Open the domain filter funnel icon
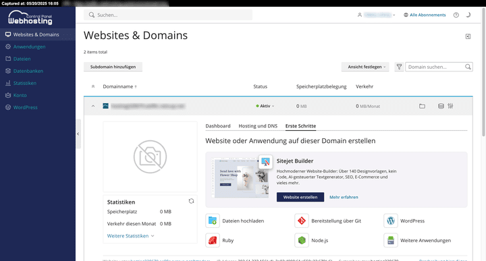The height and width of the screenshot is (261, 486). pyautogui.click(x=399, y=67)
